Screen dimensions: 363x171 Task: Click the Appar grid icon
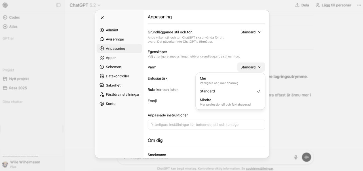pyautogui.click(x=102, y=58)
